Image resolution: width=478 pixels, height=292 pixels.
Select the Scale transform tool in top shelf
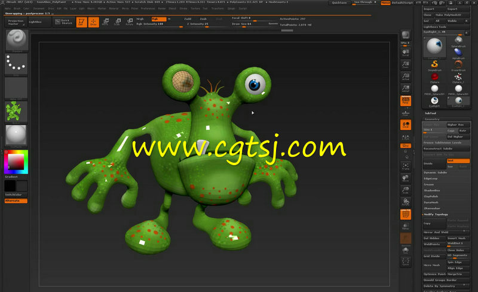click(117, 22)
